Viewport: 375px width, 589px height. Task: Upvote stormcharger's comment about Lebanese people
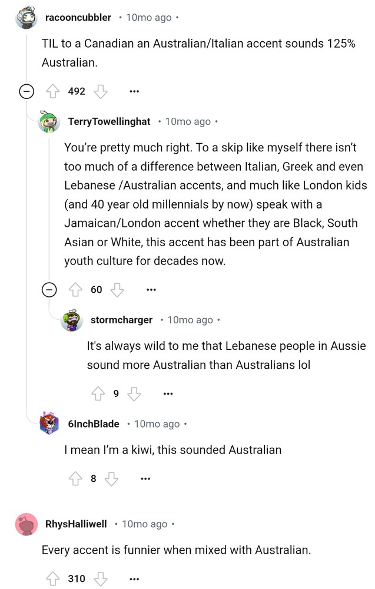(x=98, y=393)
